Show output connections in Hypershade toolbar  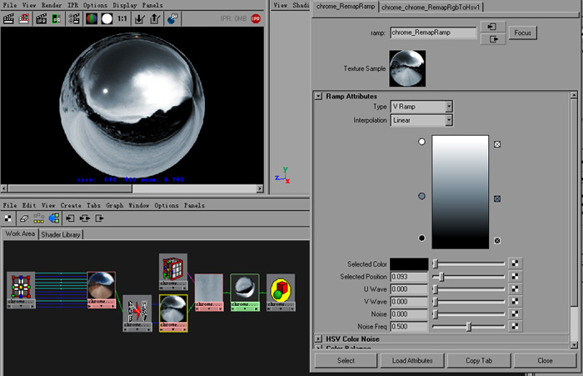99,218
